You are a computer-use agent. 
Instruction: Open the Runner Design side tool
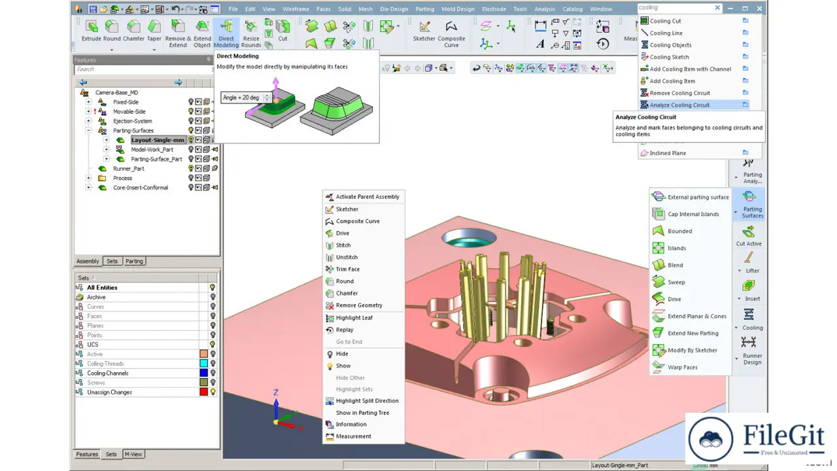pyautogui.click(x=750, y=351)
